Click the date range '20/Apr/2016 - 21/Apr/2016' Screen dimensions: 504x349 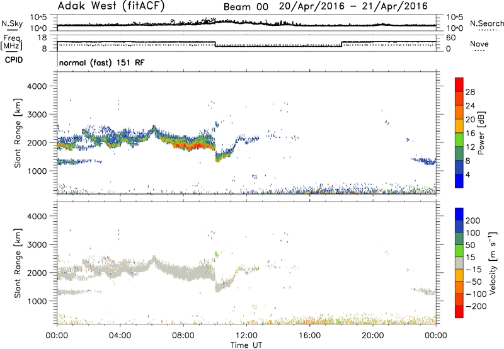pos(353,6)
